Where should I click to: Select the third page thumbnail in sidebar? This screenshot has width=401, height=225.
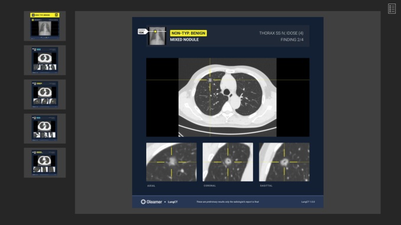click(45, 94)
